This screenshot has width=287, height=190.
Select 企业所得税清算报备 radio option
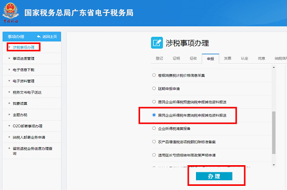(154, 128)
